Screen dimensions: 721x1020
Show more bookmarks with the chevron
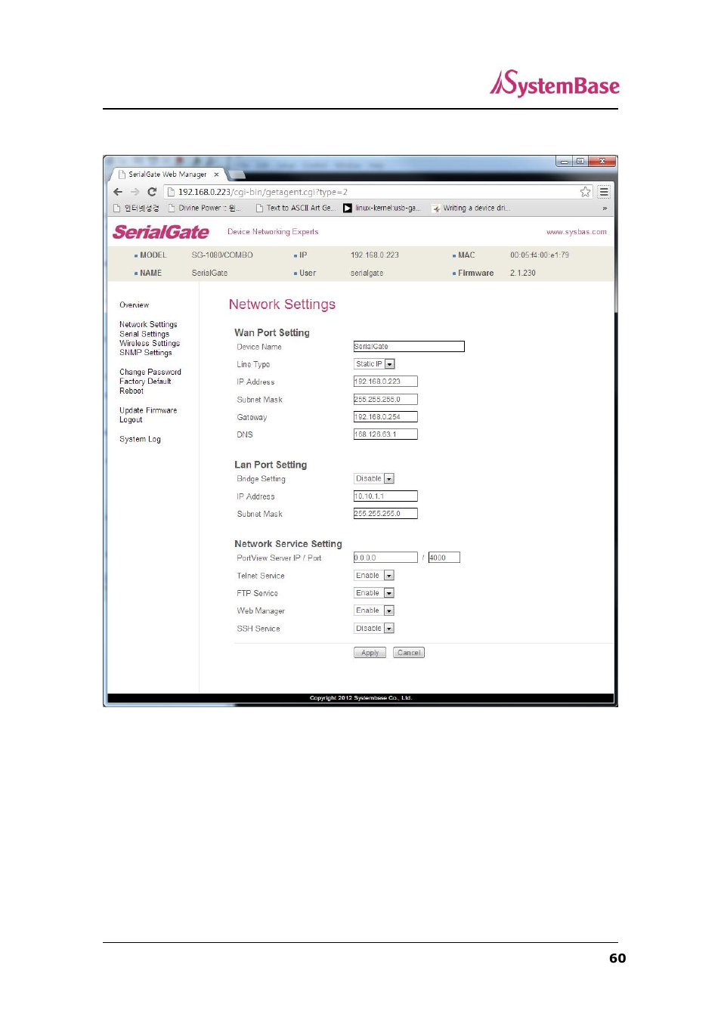(605, 208)
